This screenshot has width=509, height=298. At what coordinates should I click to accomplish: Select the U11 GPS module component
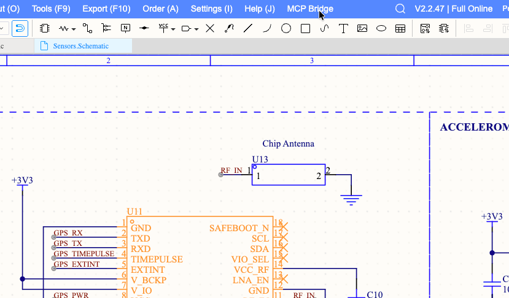[x=200, y=257]
